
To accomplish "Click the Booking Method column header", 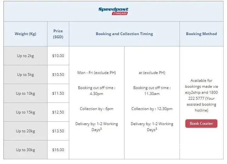I will [201, 34].
